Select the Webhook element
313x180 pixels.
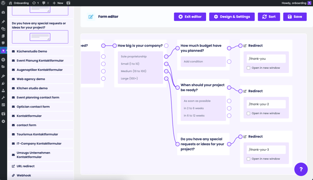40,175
